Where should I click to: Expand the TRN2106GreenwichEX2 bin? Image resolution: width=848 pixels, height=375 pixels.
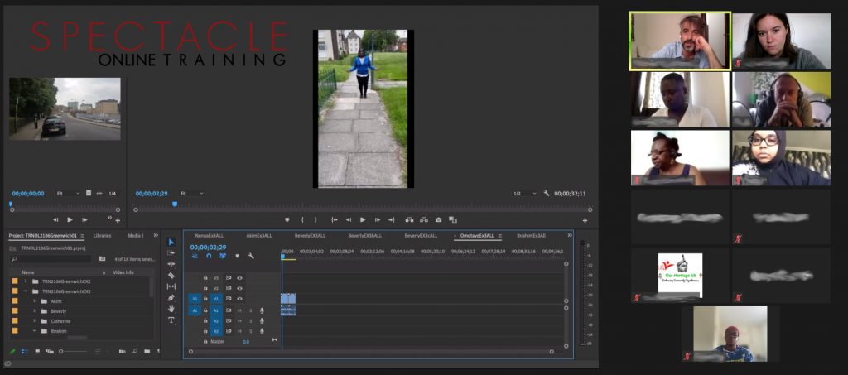(x=26, y=281)
